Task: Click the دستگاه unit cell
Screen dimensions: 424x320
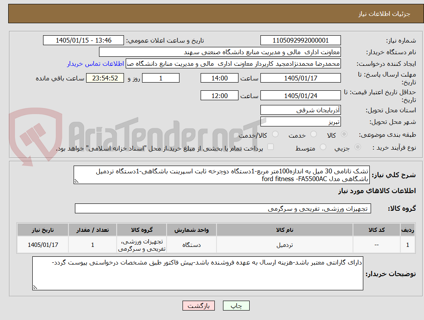Action: click(x=192, y=245)
